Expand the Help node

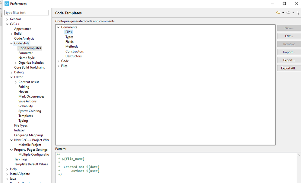coord(7,169)
